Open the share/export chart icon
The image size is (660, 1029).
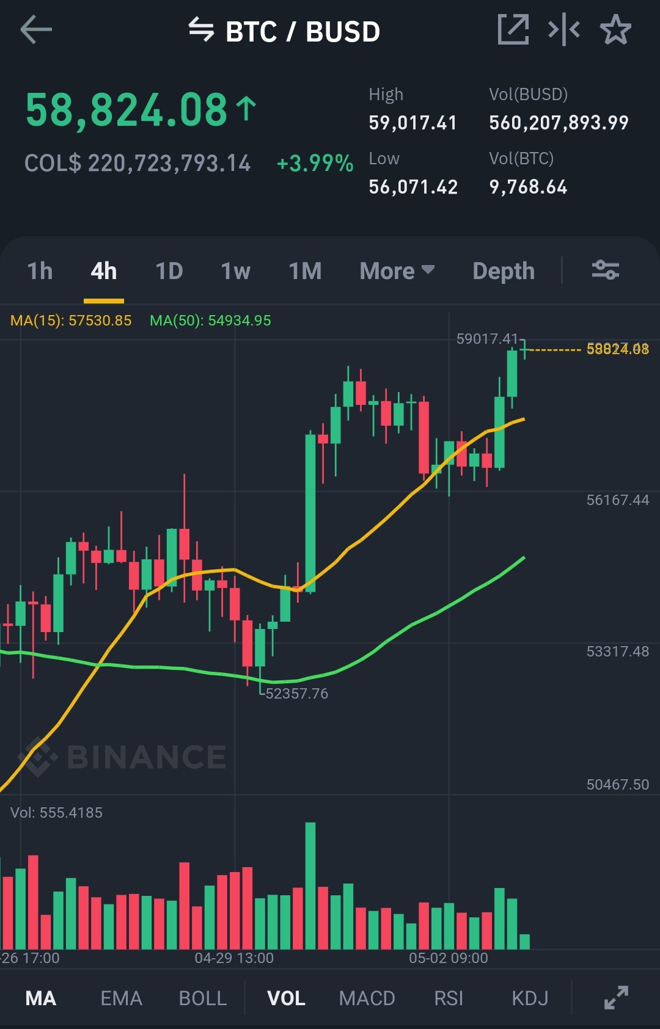(x=513, y=29)
